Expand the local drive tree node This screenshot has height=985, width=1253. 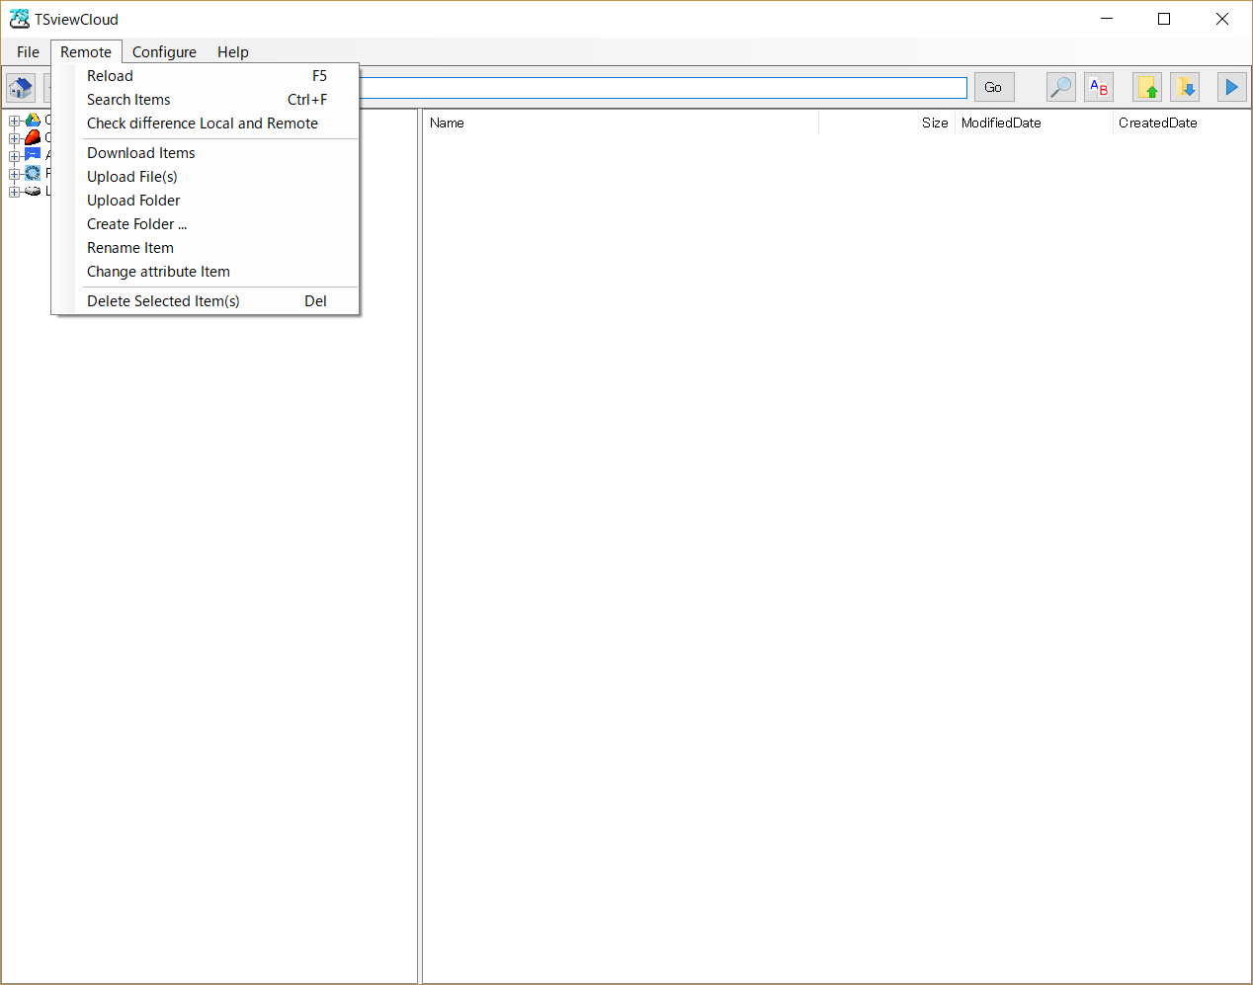15,193
